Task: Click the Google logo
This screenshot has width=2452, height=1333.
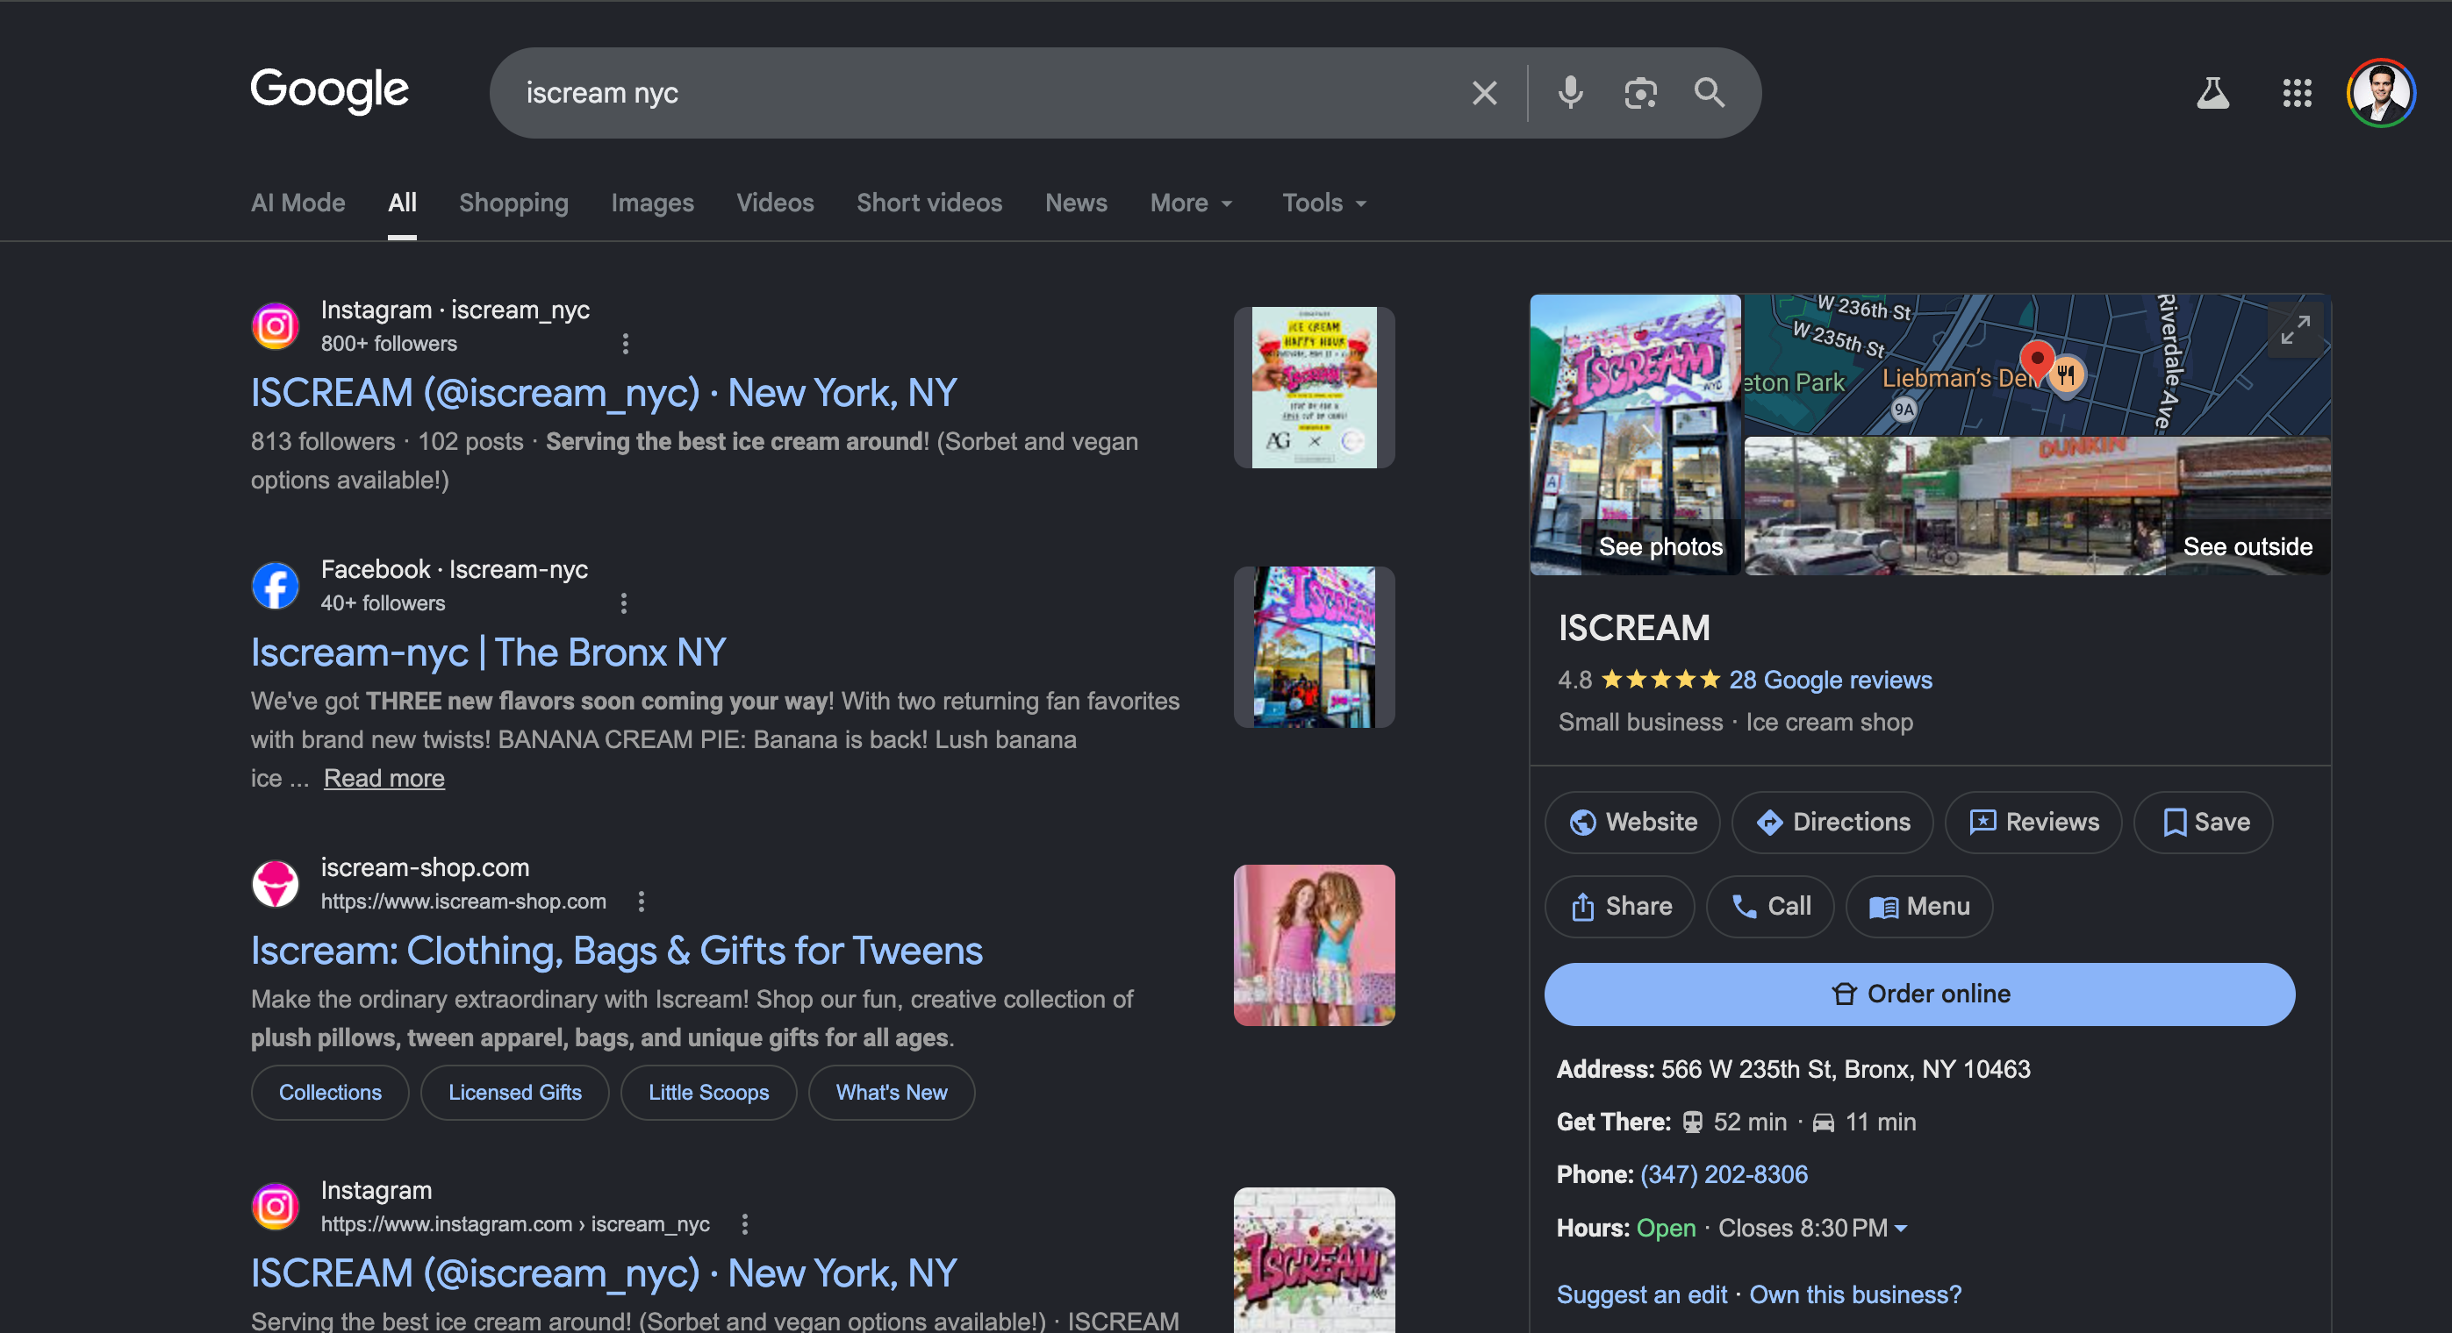Action: click(329, 91)
